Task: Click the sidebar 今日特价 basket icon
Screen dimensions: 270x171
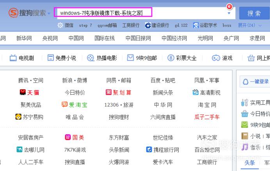Action: [x=245, y=114]
